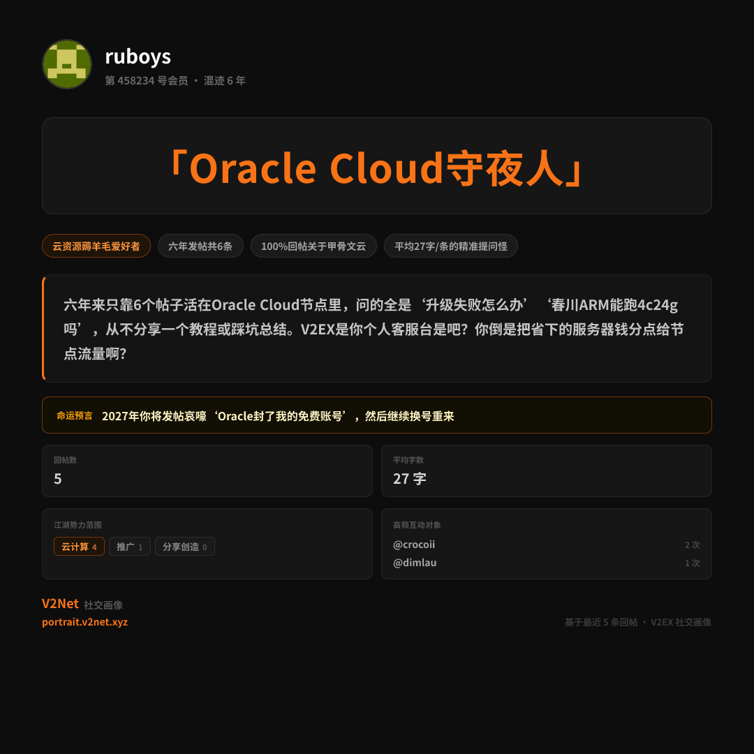
Task: Click member number text 第 458234 号会员
Action: click(x=146, y=81)
